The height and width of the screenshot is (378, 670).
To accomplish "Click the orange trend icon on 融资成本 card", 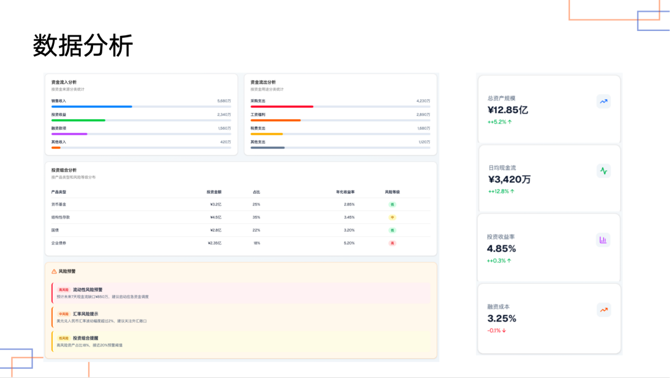I will click(603, 309).
